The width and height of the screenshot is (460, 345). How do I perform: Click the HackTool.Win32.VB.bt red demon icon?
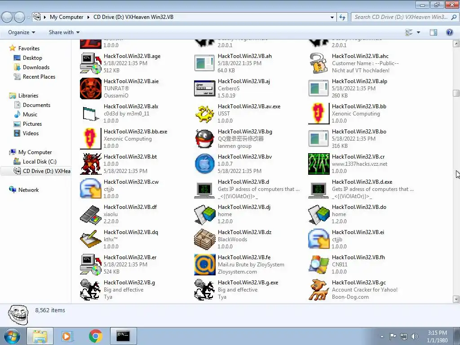pyautogui.click(x=91, y=164)
